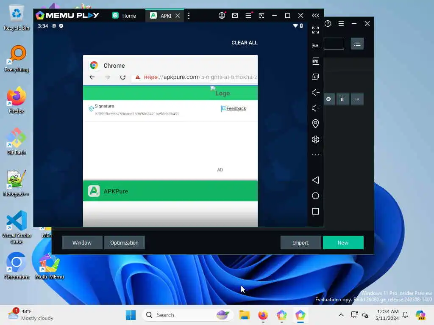Click the green New button in Multi-MEmu
This screenshot has width=434, height=325.
tap(343, 242)
